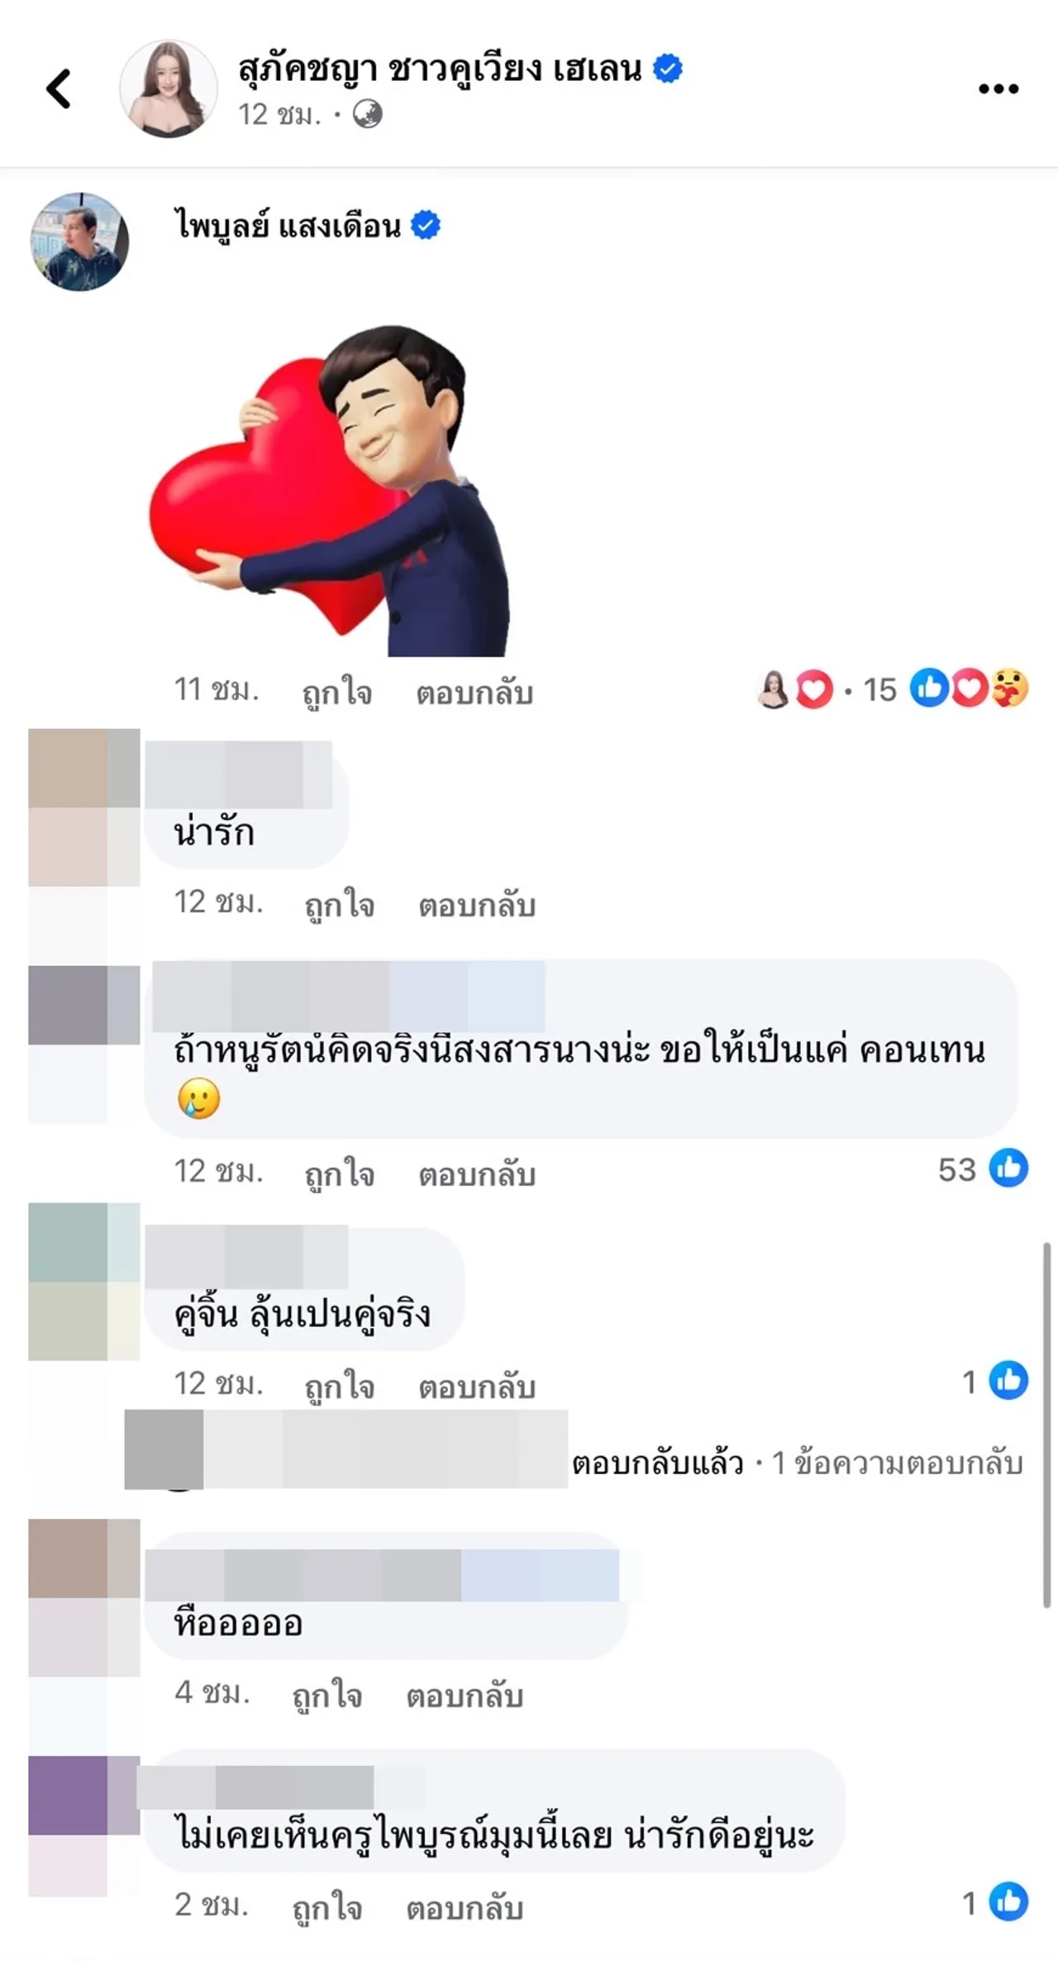Open the 53 likes count on the comment

(983, 1169)
